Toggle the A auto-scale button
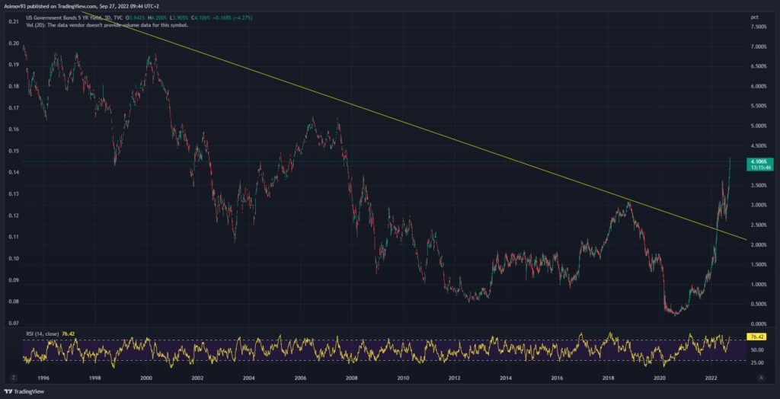 (x=761, y=378)
